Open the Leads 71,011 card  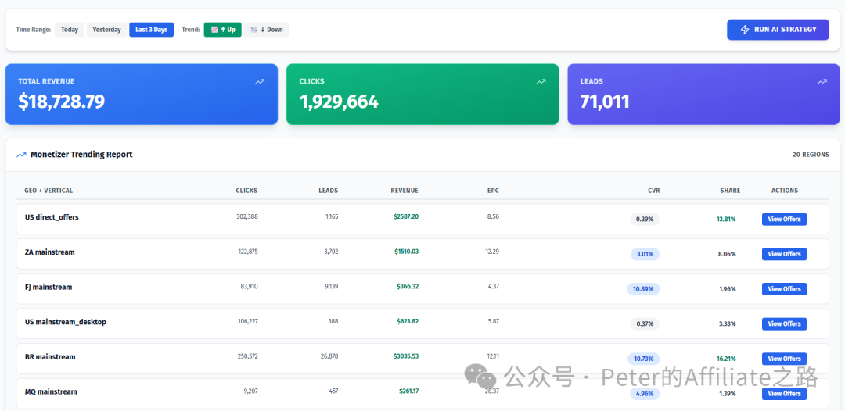[x=704, y=94]
